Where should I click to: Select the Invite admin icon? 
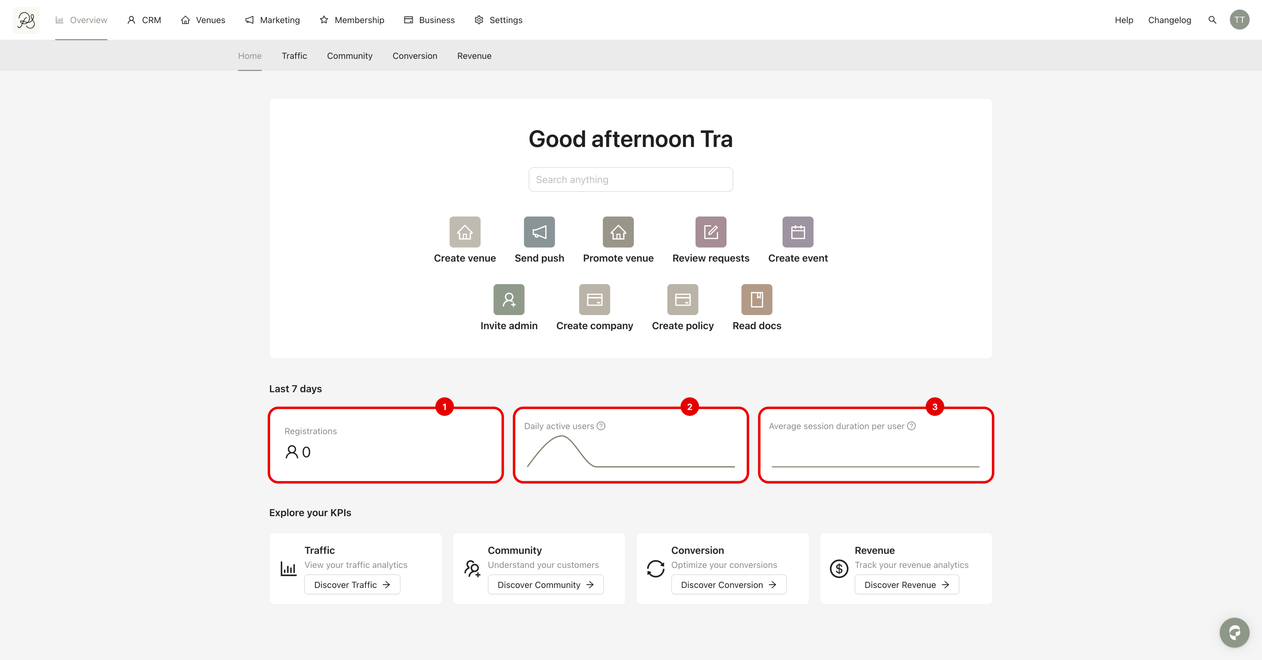click(508, 300)
